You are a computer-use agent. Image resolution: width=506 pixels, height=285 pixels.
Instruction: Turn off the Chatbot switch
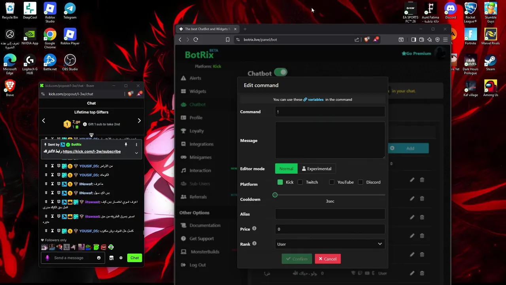tap(281, 72)
